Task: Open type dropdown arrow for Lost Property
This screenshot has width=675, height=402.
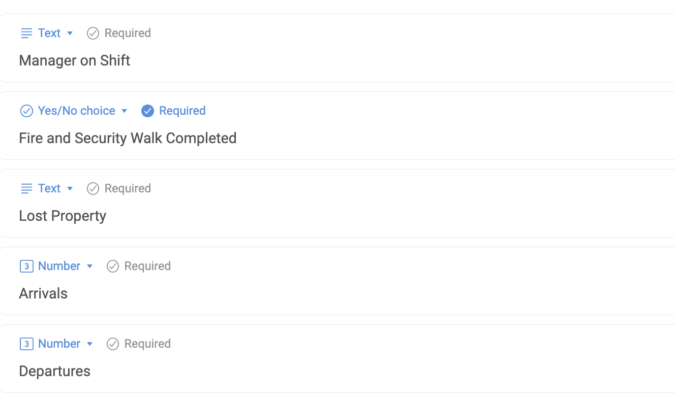Action: [x=70, y=189]
